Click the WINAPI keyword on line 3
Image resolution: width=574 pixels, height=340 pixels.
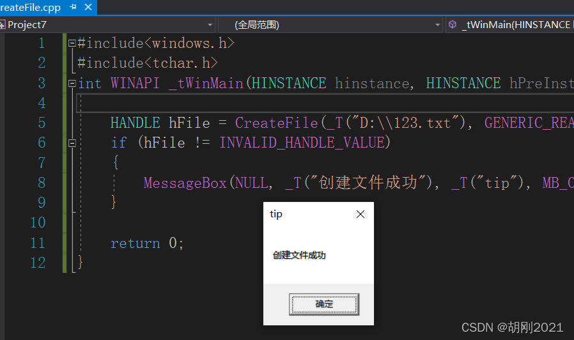135,83
